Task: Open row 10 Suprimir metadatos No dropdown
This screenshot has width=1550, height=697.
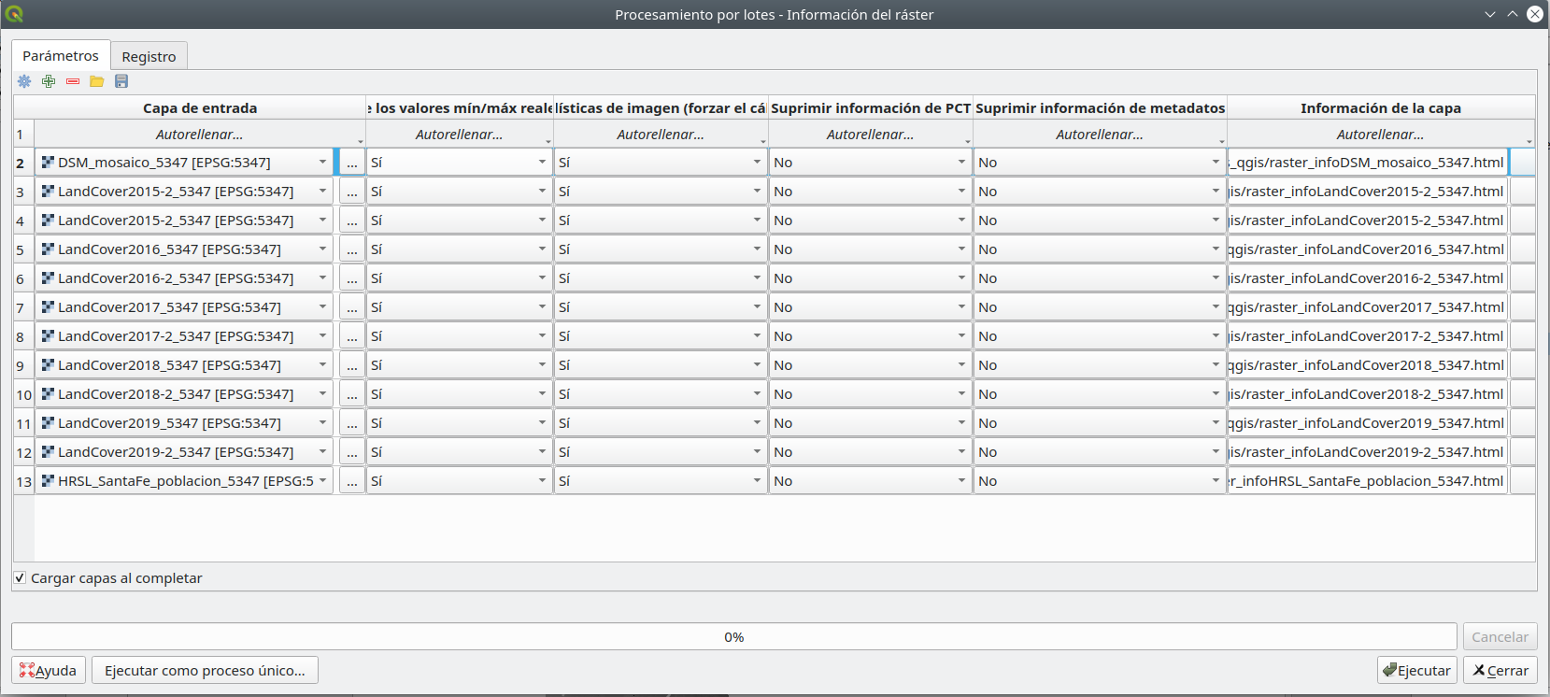Action: 1100,394
